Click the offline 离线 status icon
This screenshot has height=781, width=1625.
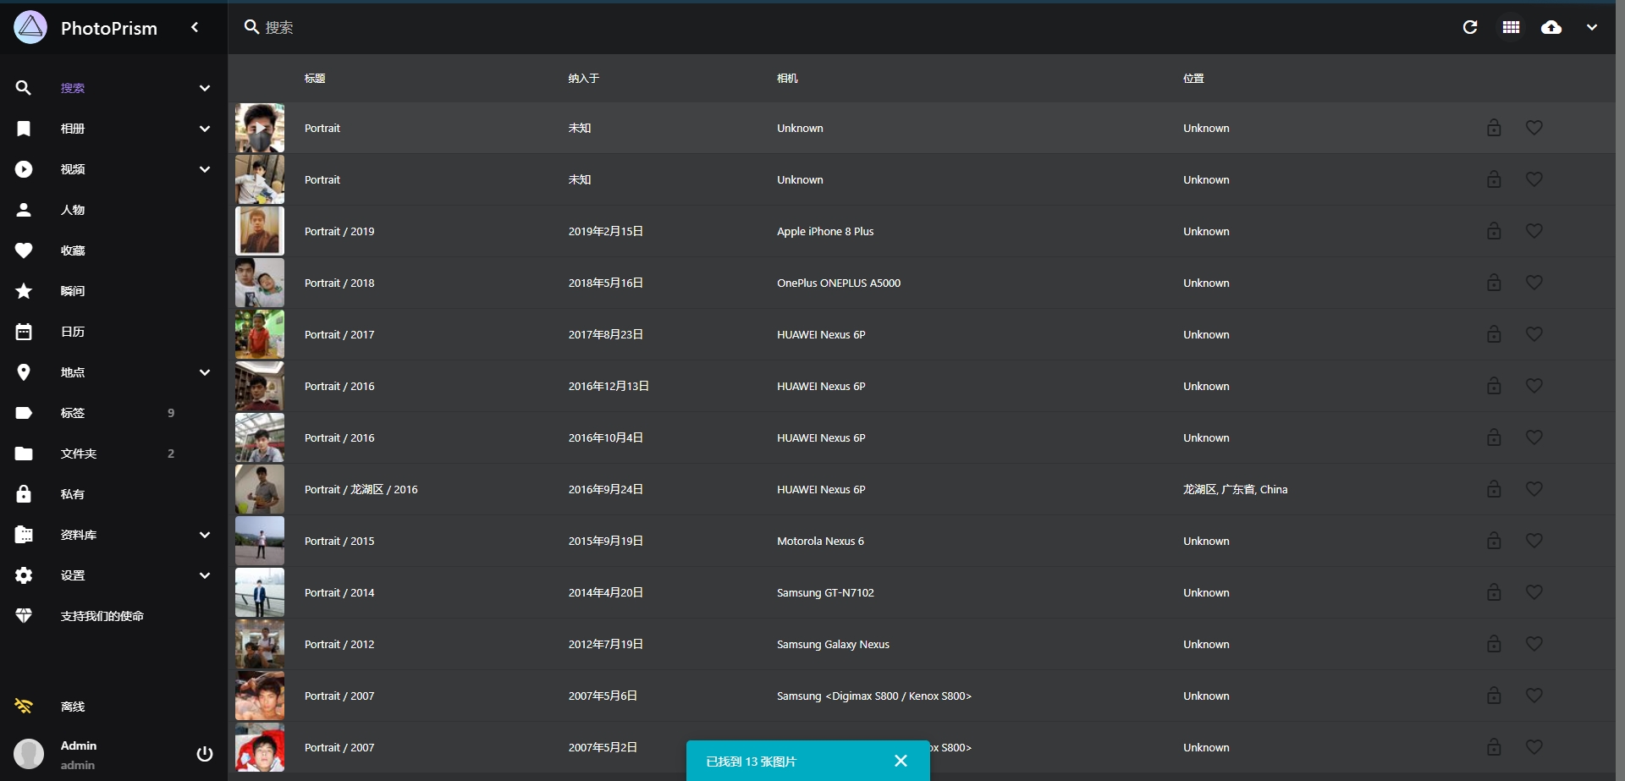pyautogui.click(x=24, y=707)
